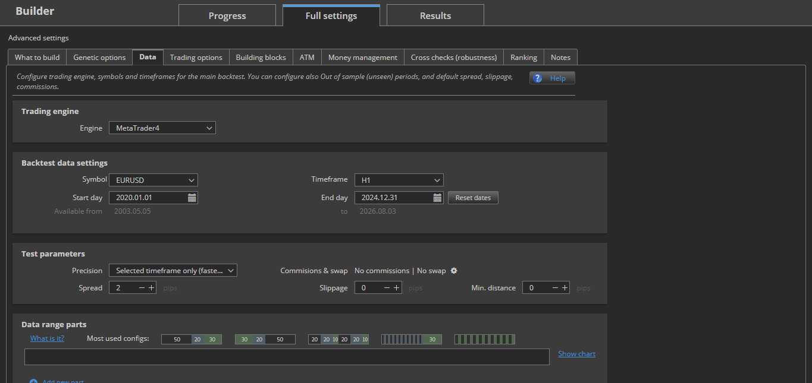Apply the 30/20/50 data range config
The width and height of the screenshot is (812, 383).
coord(265,340)
